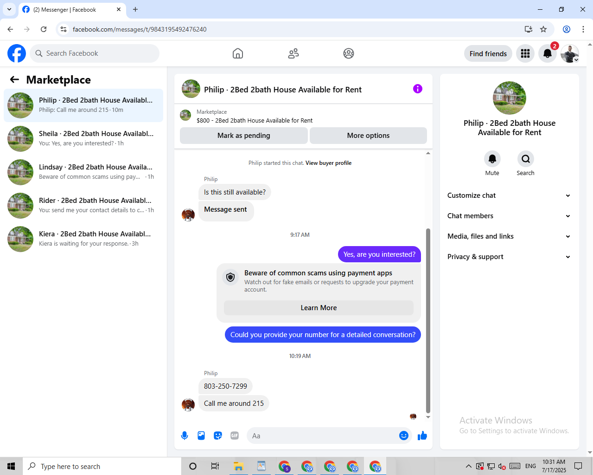
Task: Click the browser address bar URL
Action: click(x=140, y=29)
